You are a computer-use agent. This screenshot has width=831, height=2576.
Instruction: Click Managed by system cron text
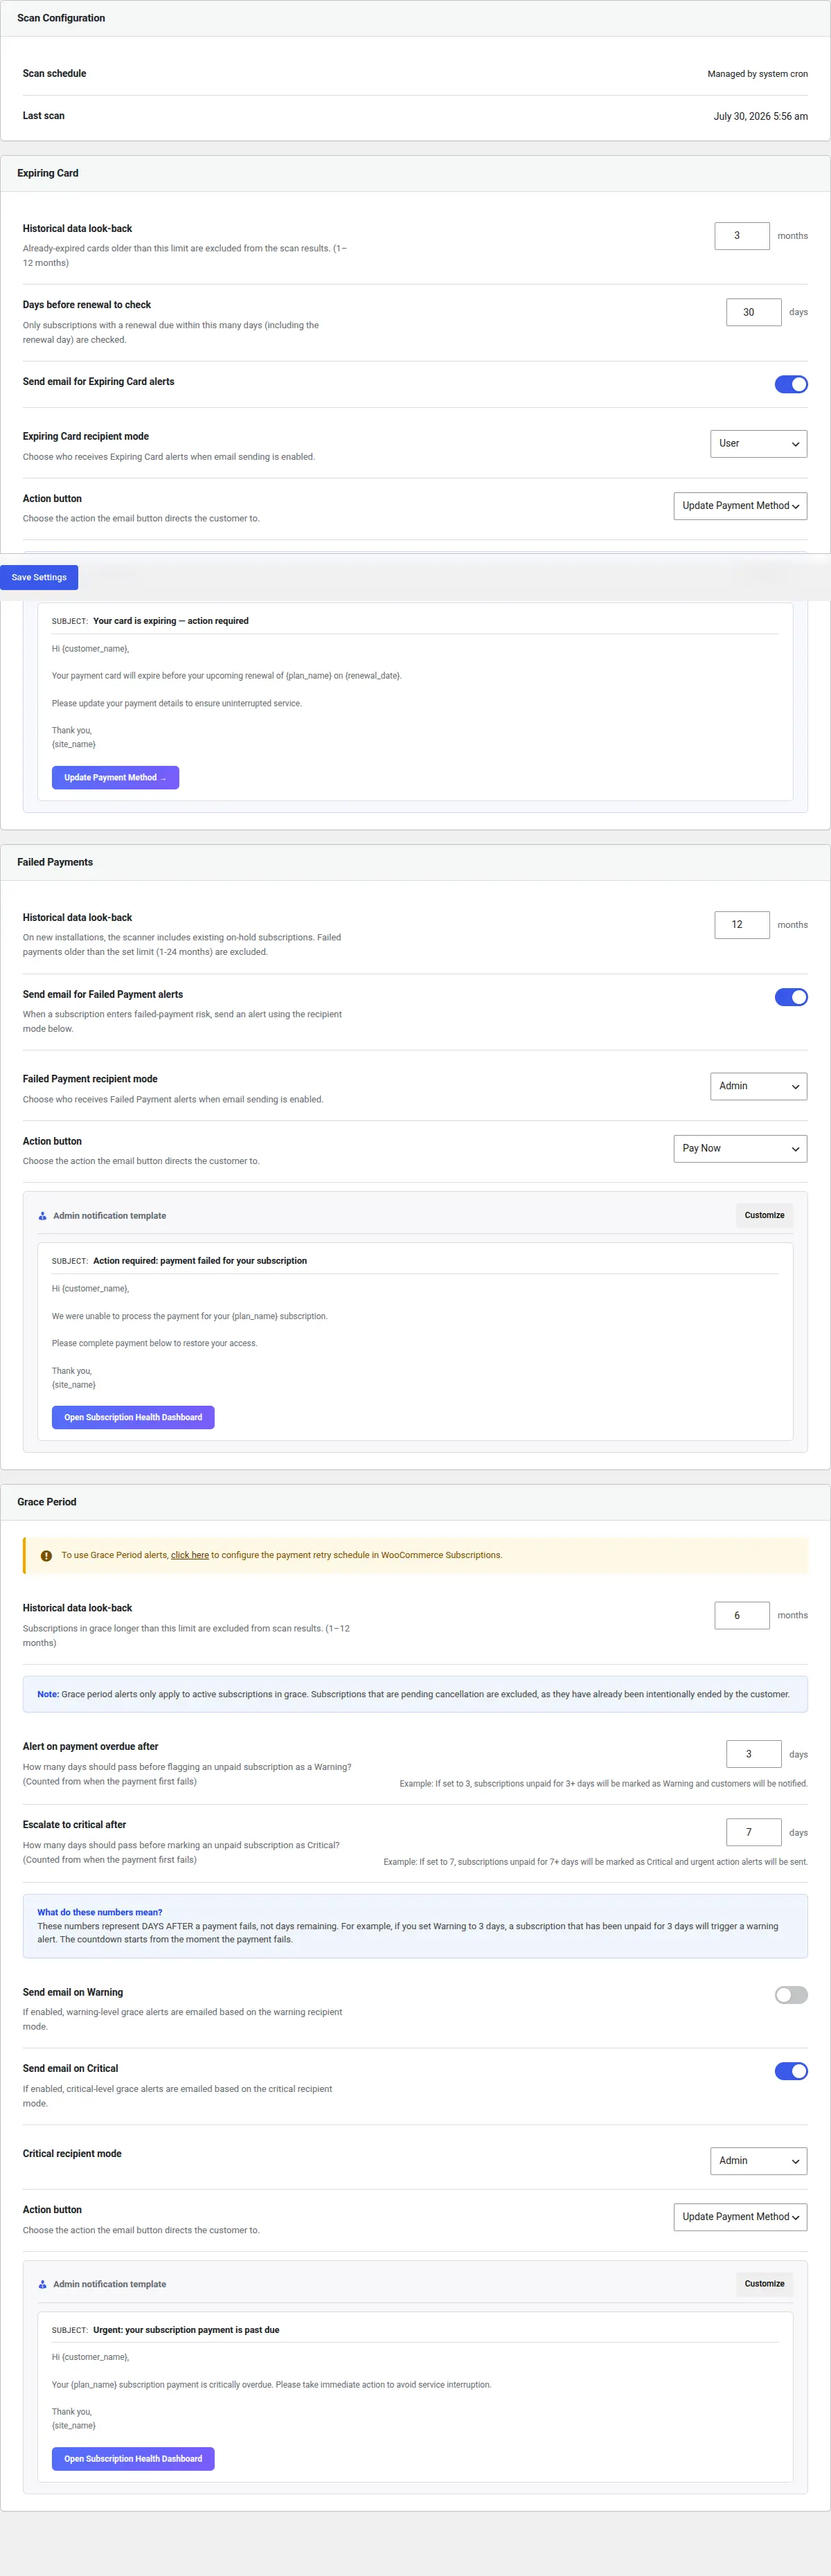click(757, 74)
